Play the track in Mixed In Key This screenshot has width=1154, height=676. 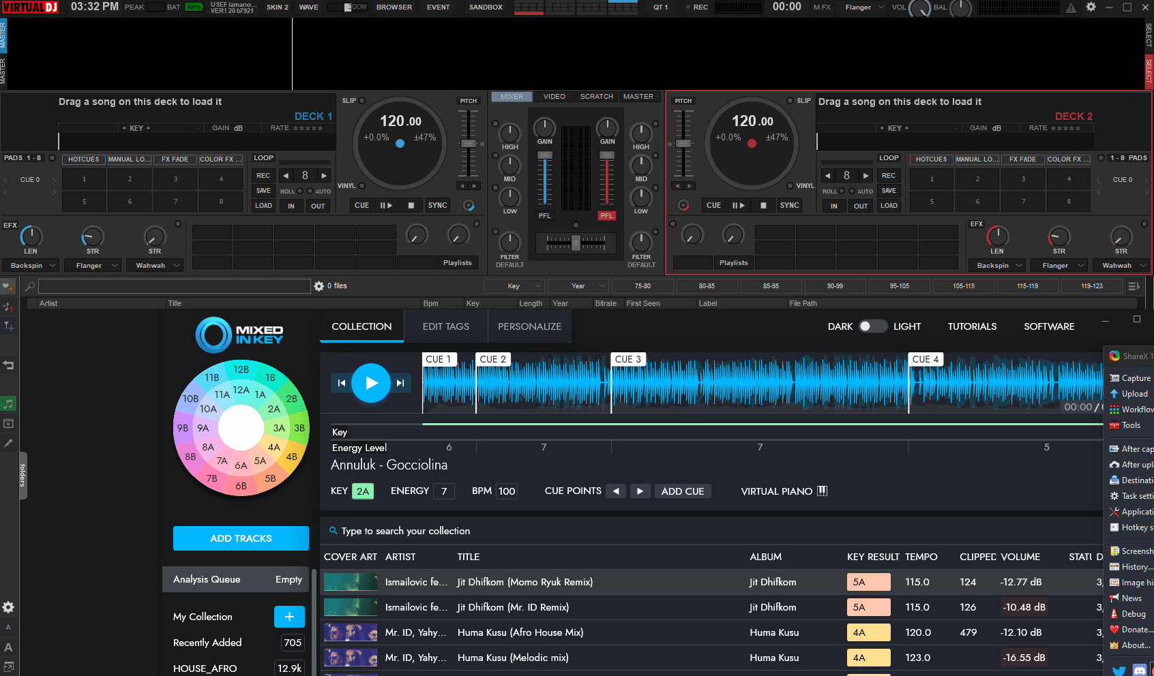point(371,383)
